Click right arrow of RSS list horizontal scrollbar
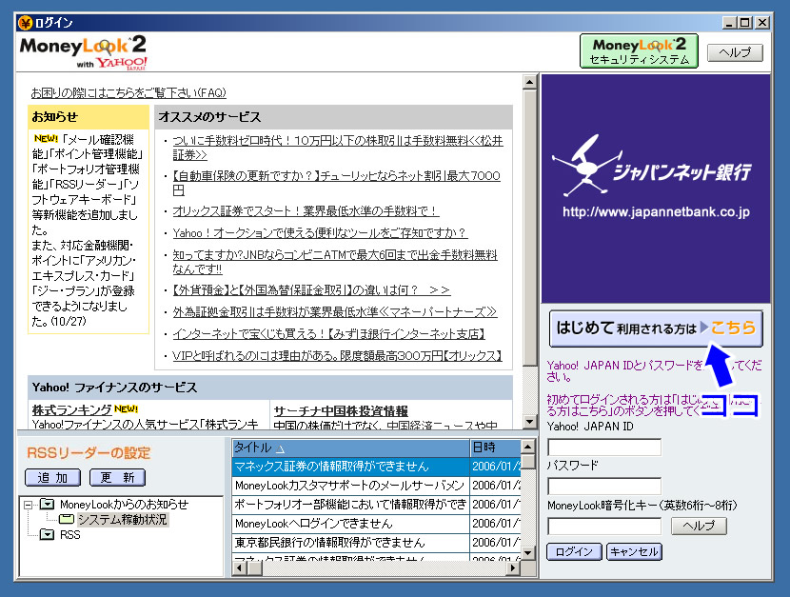Viewport: 790px width, 597px height. coord(513,568)
